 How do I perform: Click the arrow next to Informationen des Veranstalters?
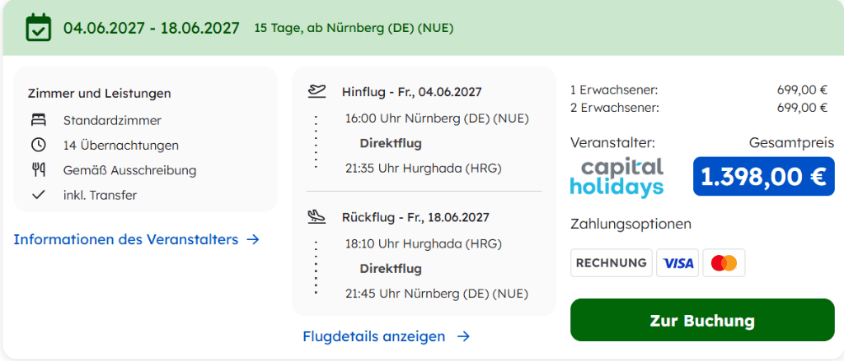pos(253,239)
